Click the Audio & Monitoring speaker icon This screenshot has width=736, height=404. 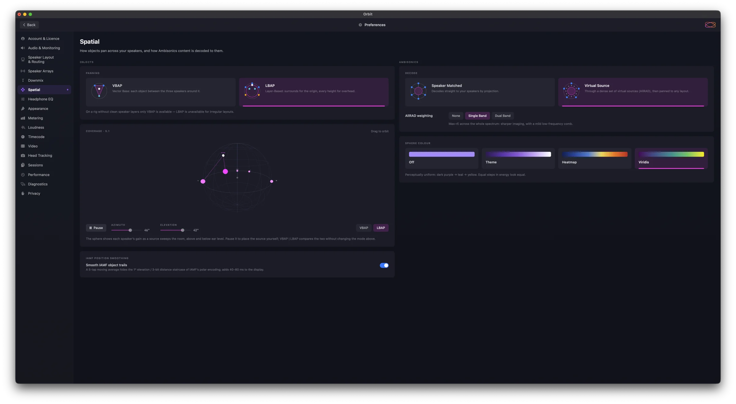(23, 48)
